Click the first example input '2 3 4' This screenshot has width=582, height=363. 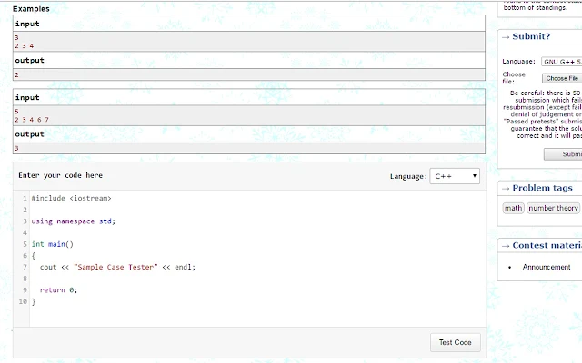[x=25, y=46]
